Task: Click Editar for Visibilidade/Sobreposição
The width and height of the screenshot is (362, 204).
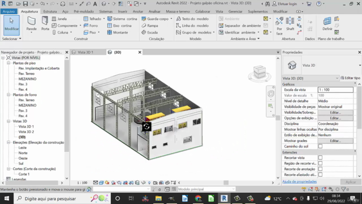Action: click(x=335, y=112)
